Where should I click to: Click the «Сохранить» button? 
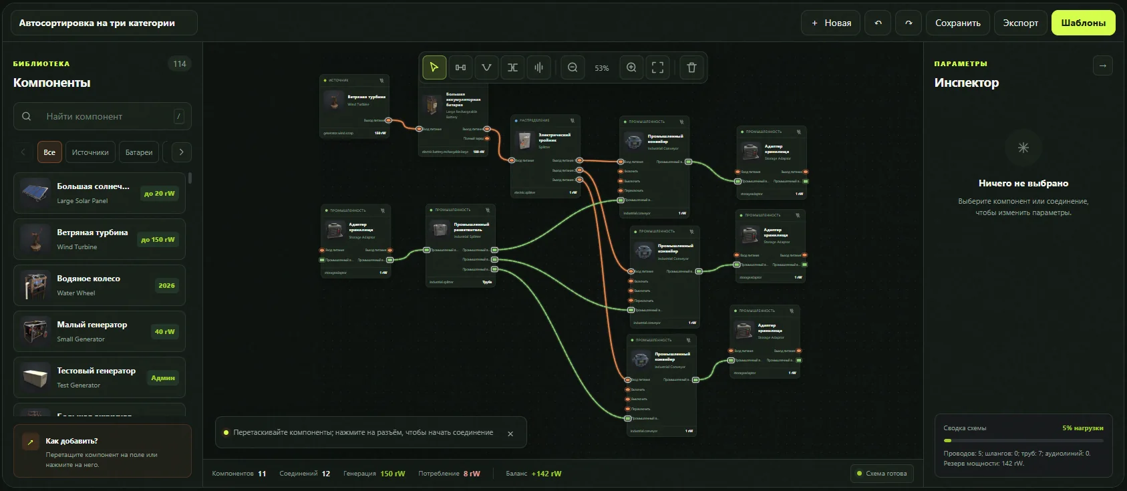[x=958, y=23]
